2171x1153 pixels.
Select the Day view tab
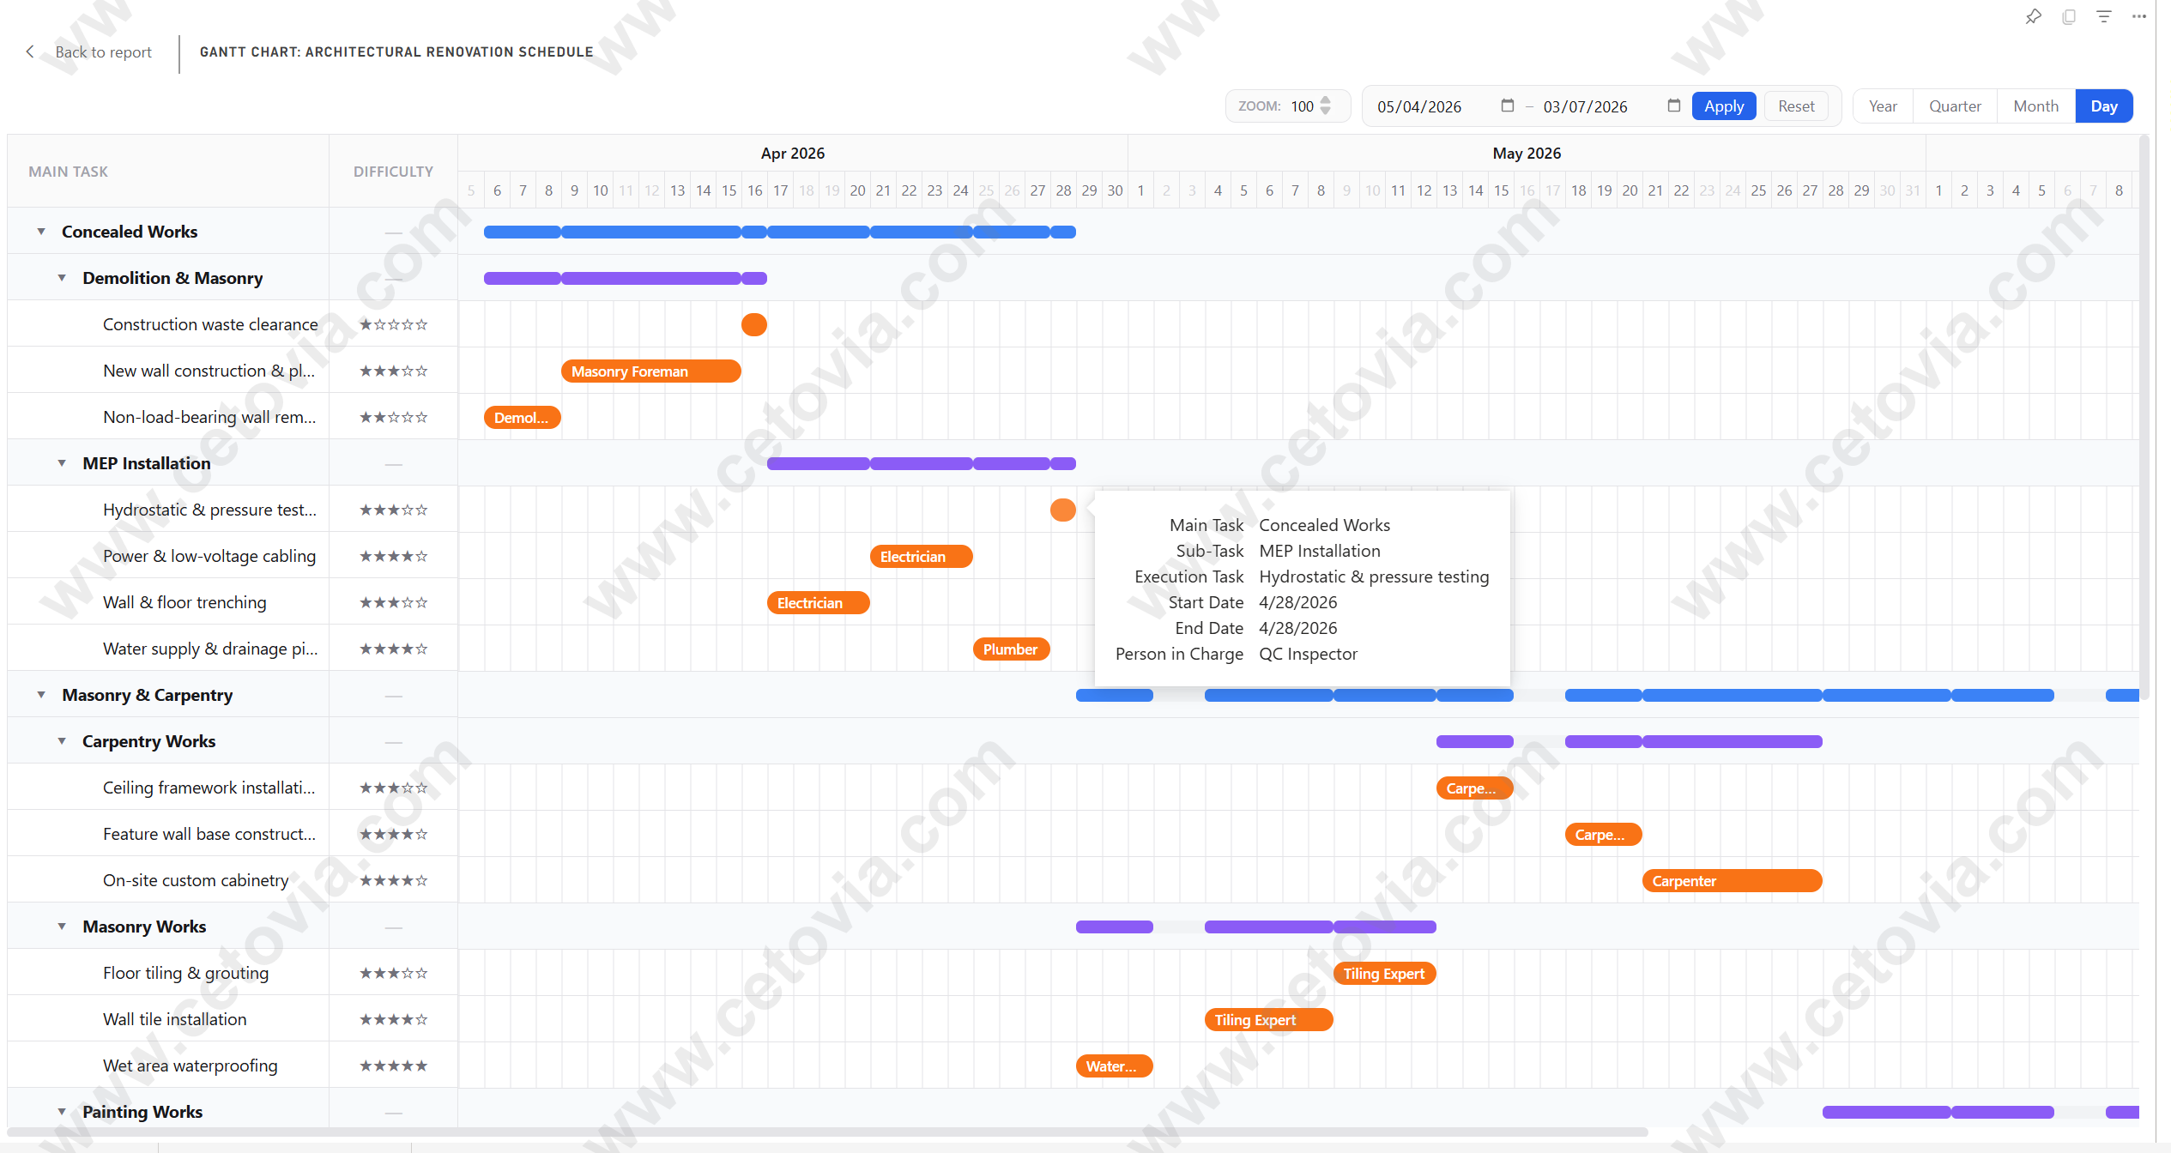click(x=2103, y=106)
